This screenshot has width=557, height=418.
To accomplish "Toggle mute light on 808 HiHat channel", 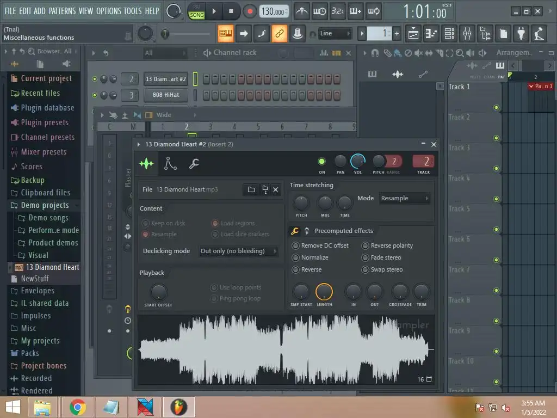I will [95, 95].
